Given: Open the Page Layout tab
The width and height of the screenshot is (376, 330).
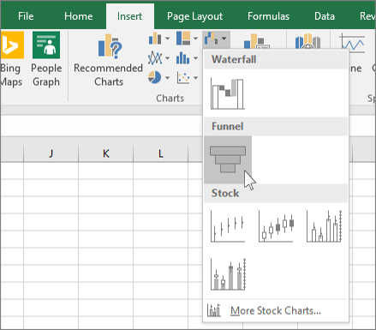Looking at the screenshot, I should [194, 16].
